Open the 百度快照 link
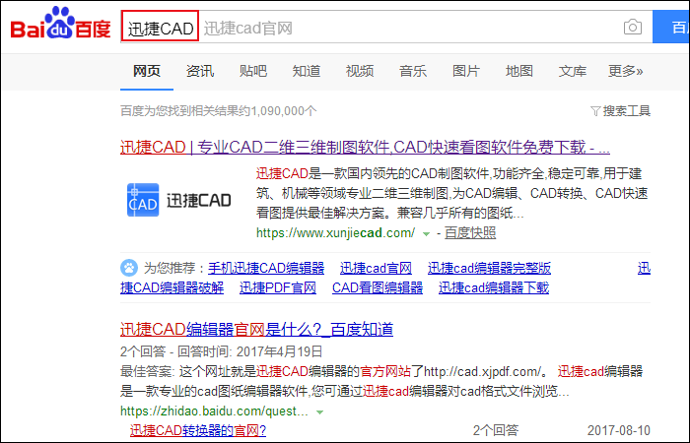Screen dimensions: 690x443 click(x=470, y=232)
